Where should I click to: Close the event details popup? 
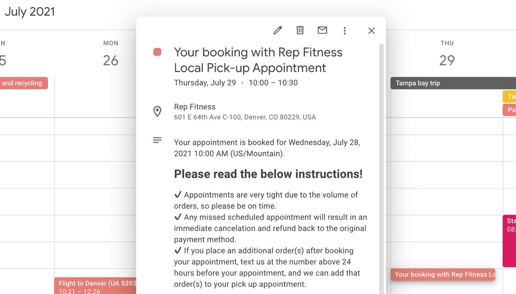click(371, 31)
